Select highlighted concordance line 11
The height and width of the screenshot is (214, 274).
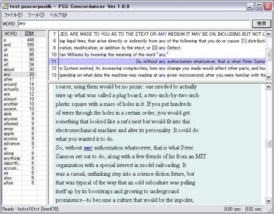[x=157, y=61]
